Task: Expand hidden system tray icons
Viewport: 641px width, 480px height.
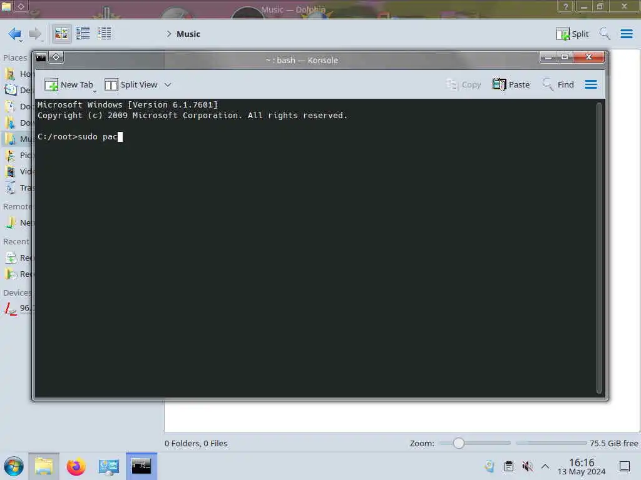Action: pyautogui.click(x=545, y=466)
